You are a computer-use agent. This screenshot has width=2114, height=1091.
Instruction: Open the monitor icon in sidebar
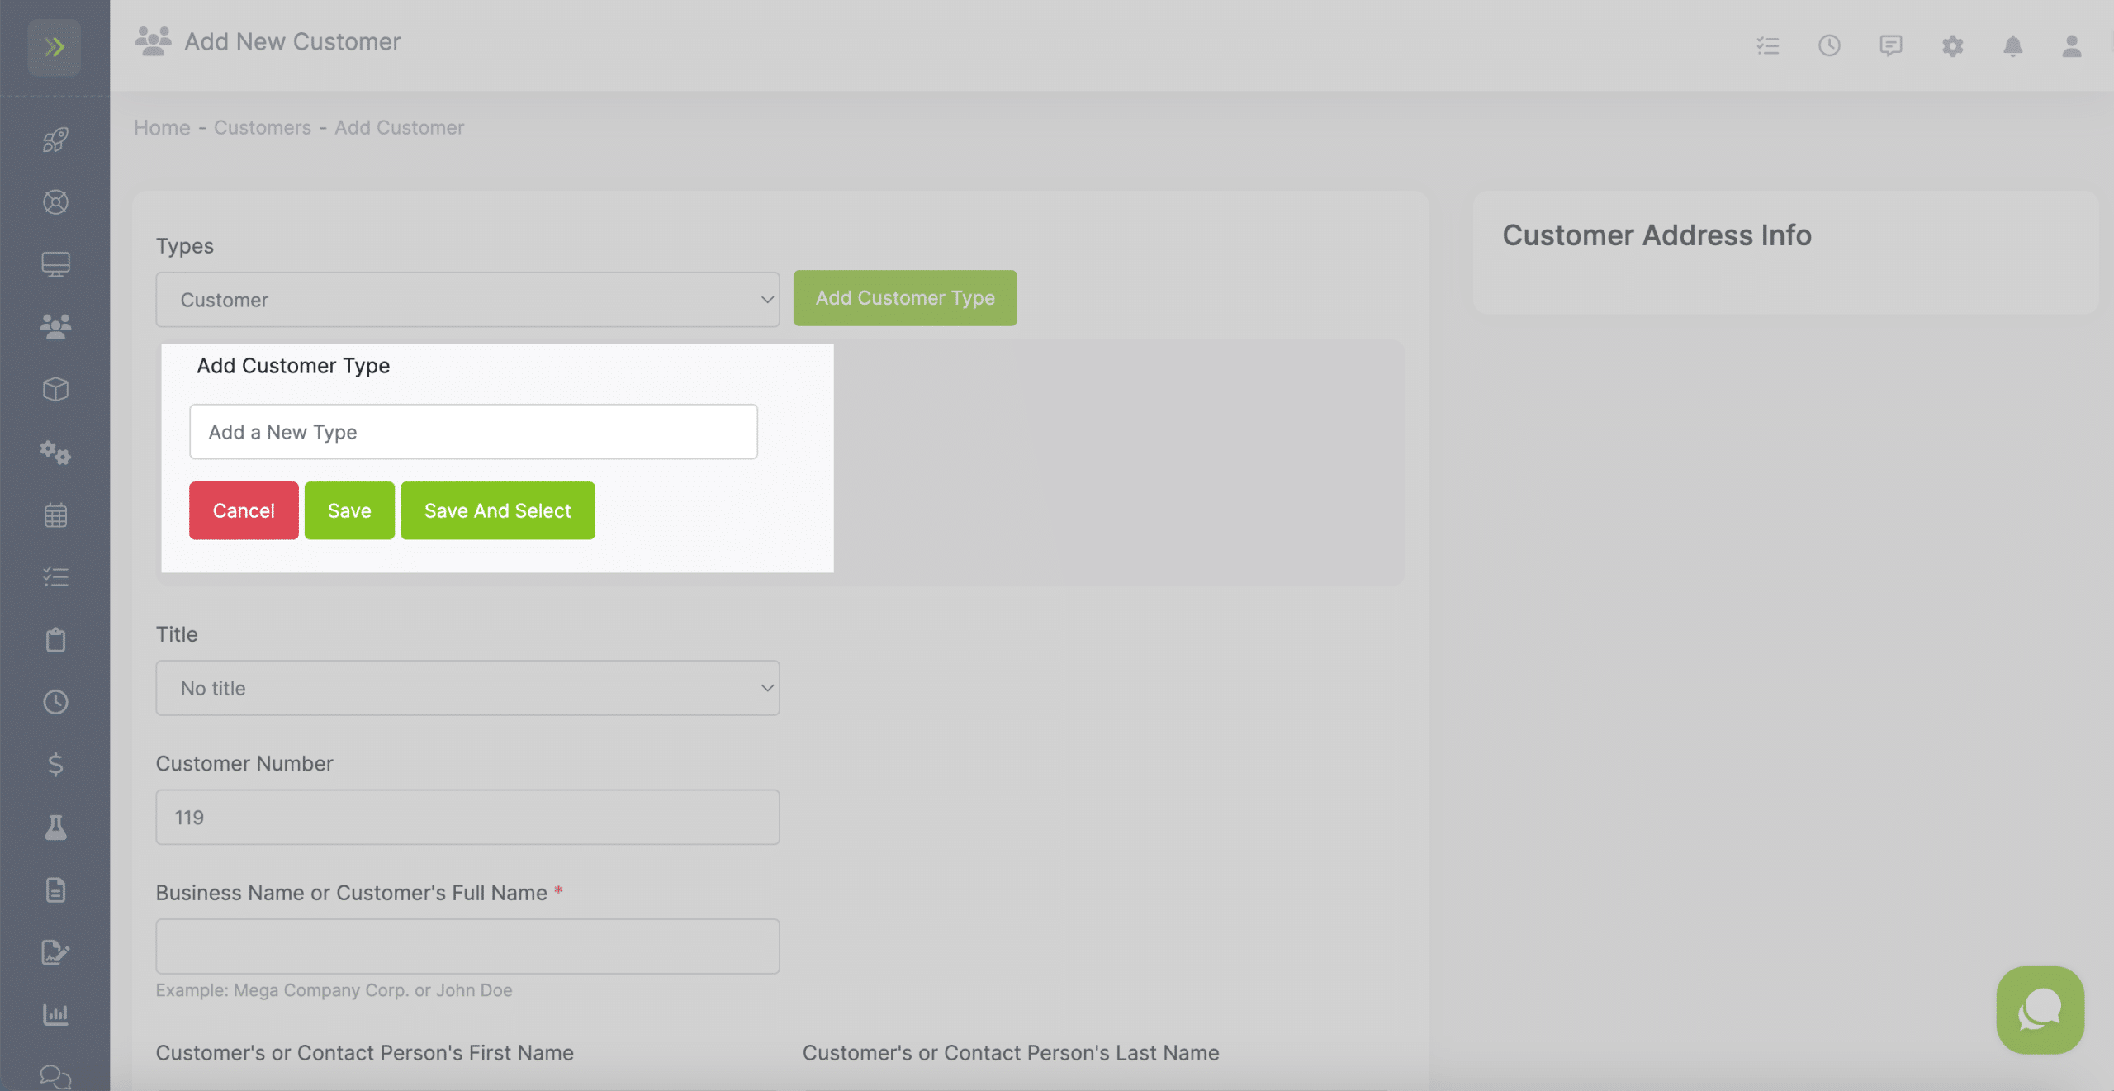(55, 264)
